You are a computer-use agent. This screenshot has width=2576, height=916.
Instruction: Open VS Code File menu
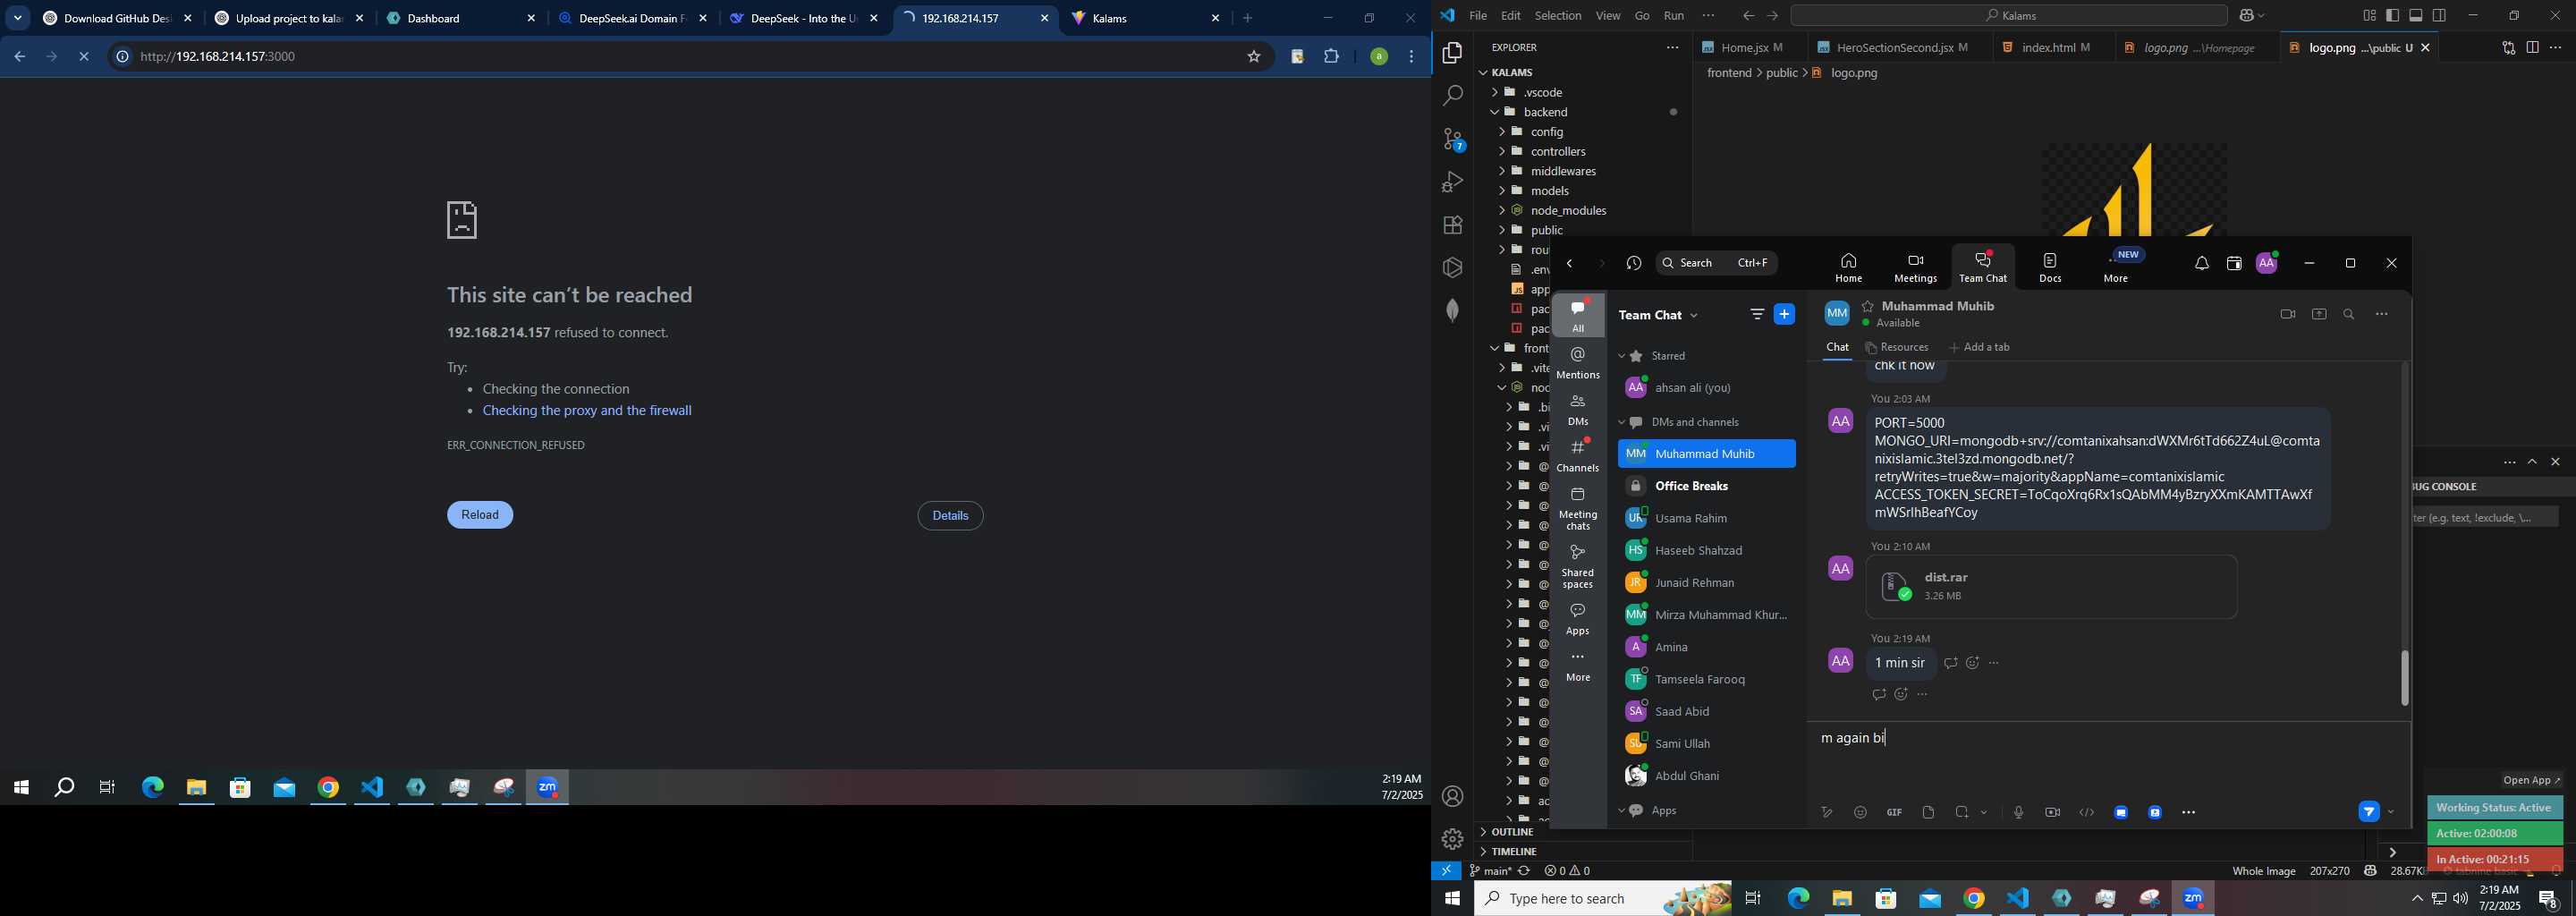1478,16
